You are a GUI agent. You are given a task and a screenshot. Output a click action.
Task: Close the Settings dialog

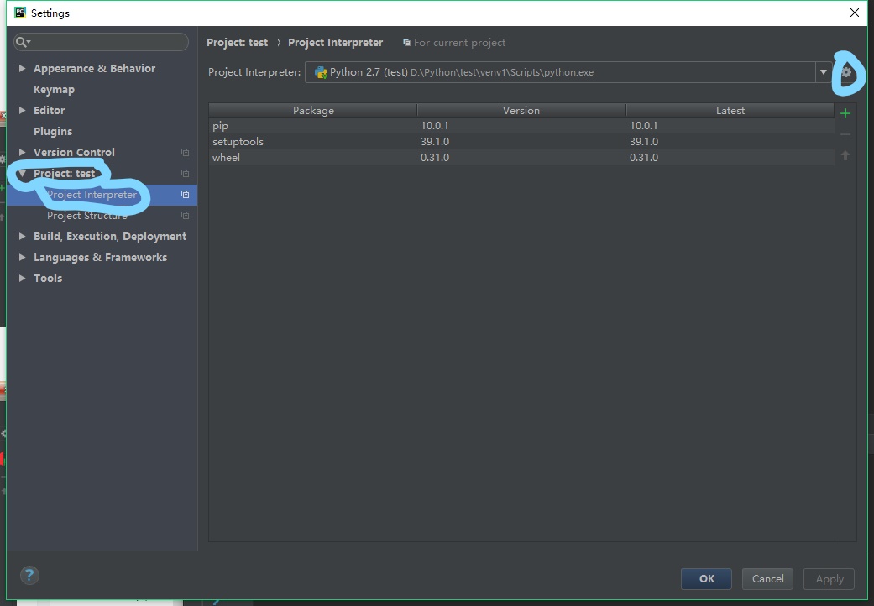[855, 13]
